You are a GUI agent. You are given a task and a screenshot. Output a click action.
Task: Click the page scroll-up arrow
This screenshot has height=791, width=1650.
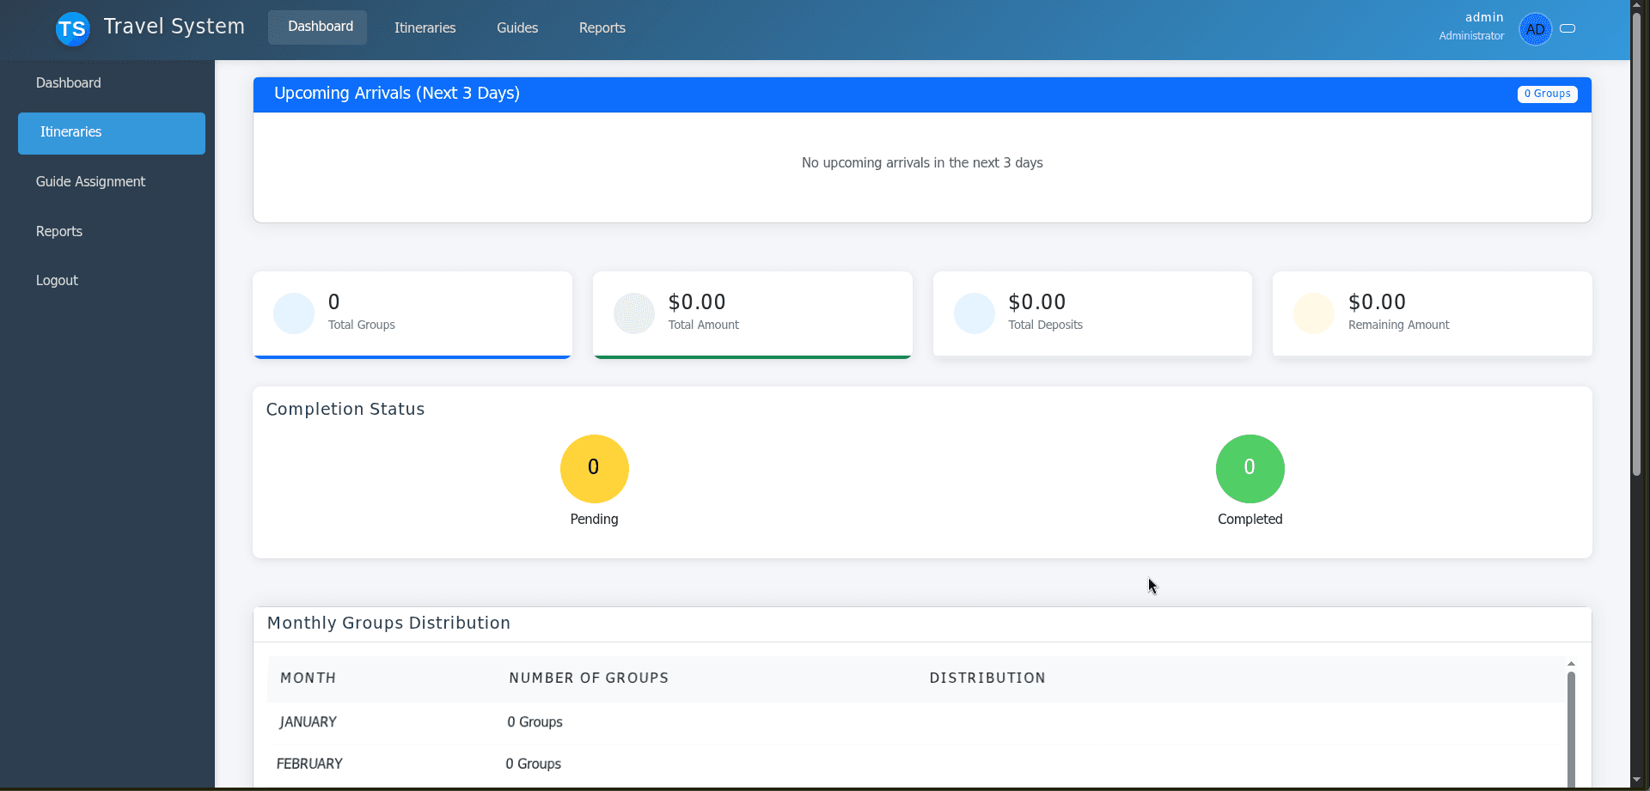pos(1637,4)
